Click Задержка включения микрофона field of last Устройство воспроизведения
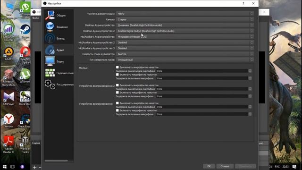The image size is (302, 170). pos(202,114)
